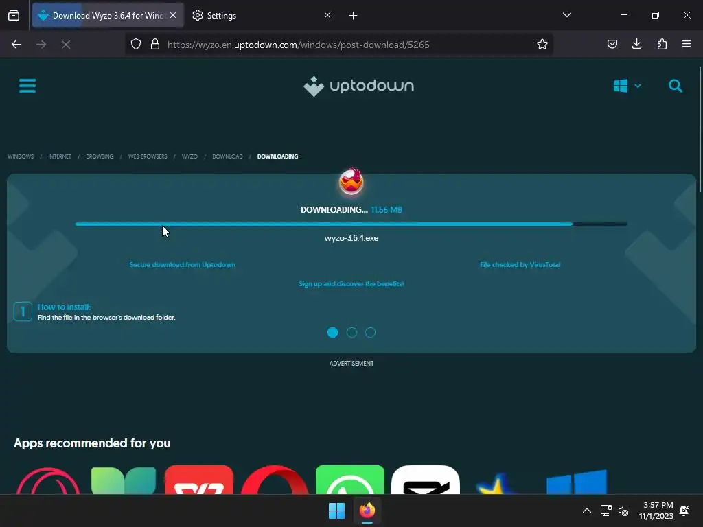Expand the list all tabs chevron
This screenshot has width=703, height=527.
pyautogui.click(x=566, y=15)
